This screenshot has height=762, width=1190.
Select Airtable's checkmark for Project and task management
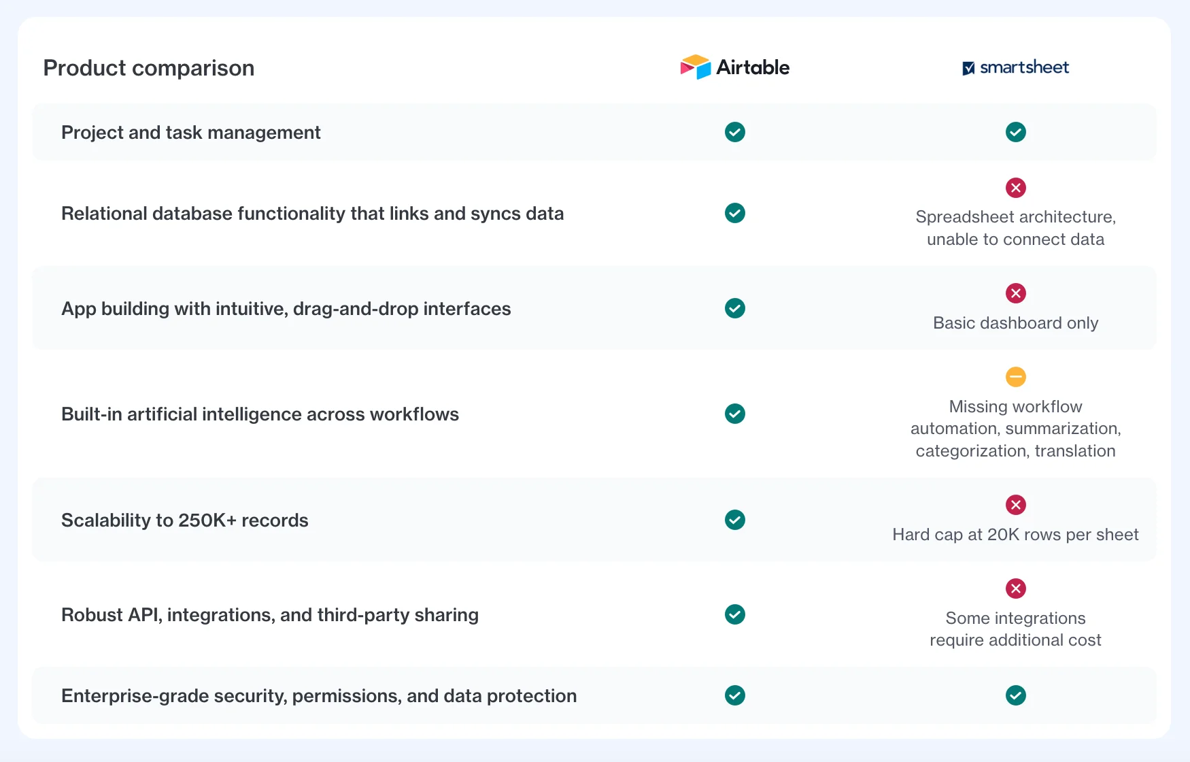734,132
